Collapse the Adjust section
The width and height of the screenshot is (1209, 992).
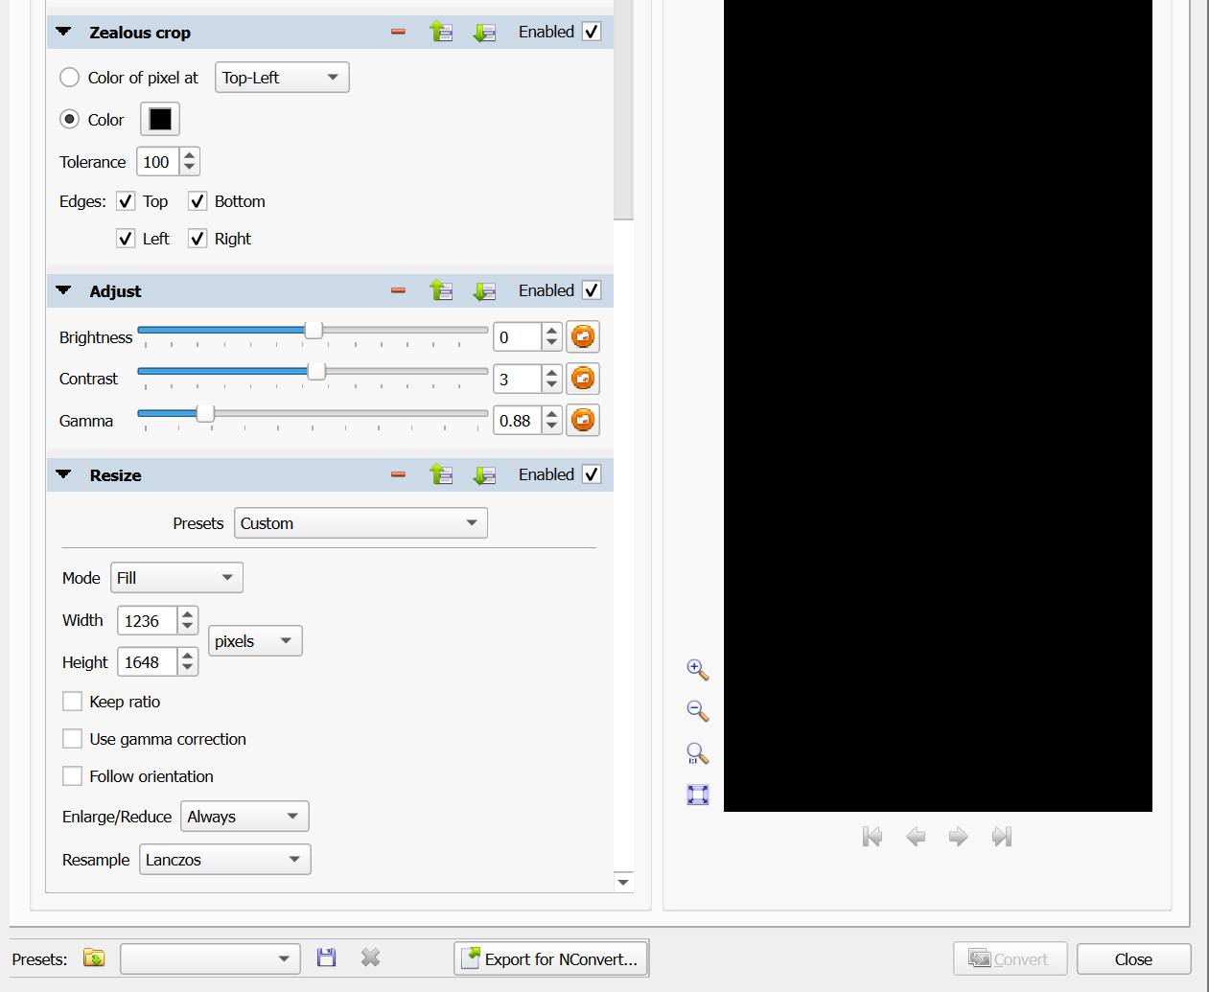click(64, 290)
